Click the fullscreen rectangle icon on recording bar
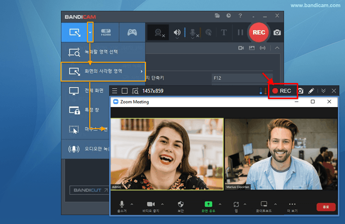 click(x=125, y=91)
